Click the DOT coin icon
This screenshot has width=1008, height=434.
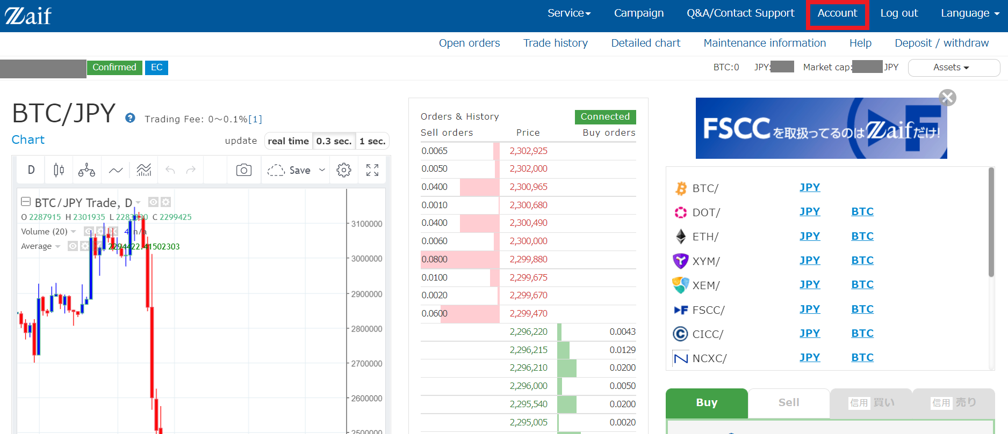(x=681, y=212)
